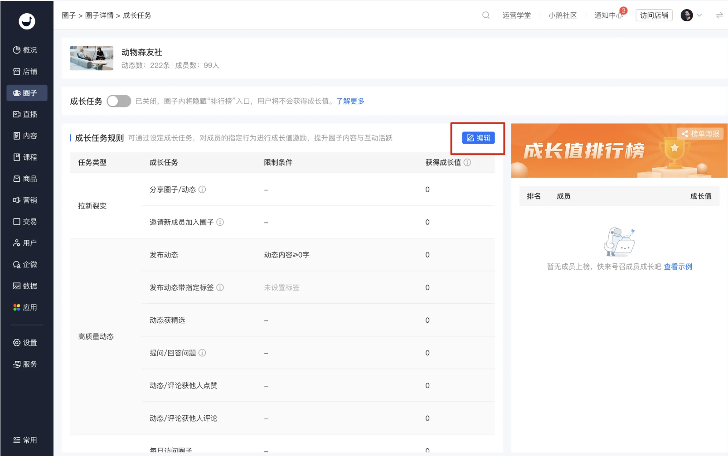Click info icon beside 发布动态带指定标签
The image size is (728, 456).
coord(220,287)
